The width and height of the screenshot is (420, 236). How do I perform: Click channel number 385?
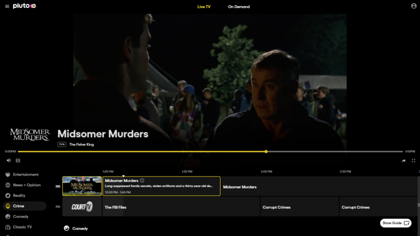57,186
